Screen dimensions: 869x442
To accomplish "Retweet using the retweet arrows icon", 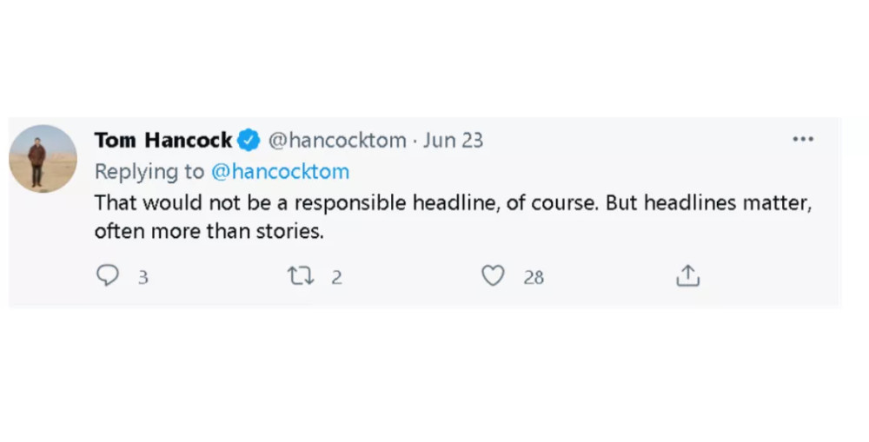I will tap(300, 276).
